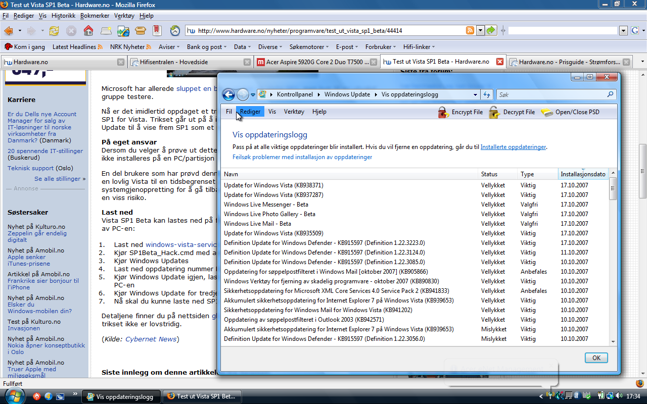Click the volume speaker tray icon

point(620,396)
